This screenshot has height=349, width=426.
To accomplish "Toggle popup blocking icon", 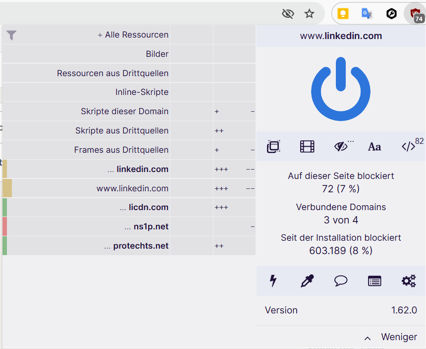I will tap(273, 146).
